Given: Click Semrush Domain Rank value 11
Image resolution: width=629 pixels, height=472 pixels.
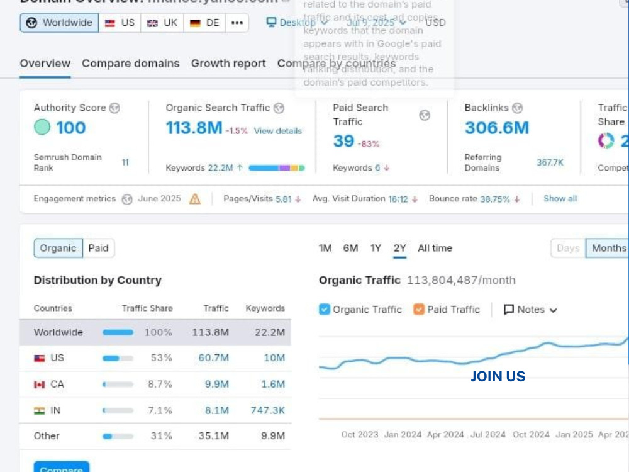Looking at the screenshot, I should tap(125, 162).
